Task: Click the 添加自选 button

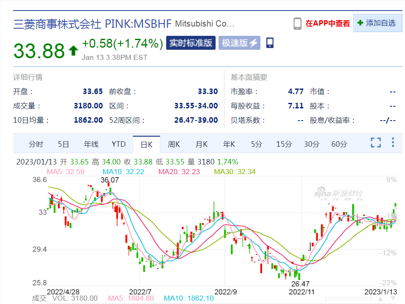Action: click(378, 23)
